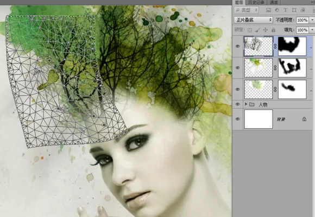The image size is (315, 217).
Task: Hide the 背景 background layer
Action: 238,119
